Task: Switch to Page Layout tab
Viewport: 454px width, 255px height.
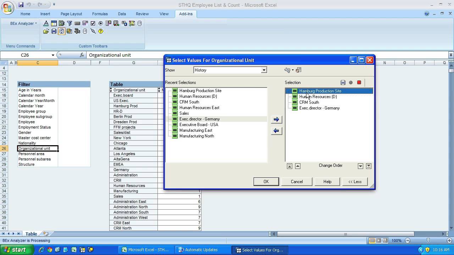Action: 71,14
